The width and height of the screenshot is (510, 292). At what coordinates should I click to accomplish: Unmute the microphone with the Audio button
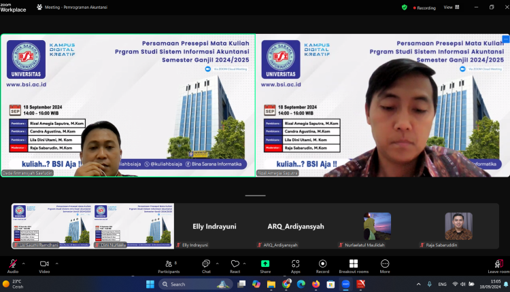pyautogui.click(x=13, y=266)
